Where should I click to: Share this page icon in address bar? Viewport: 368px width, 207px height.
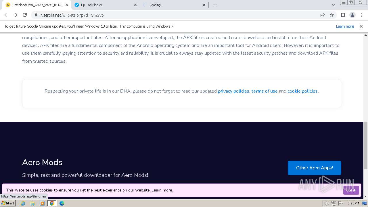point(323,15)
